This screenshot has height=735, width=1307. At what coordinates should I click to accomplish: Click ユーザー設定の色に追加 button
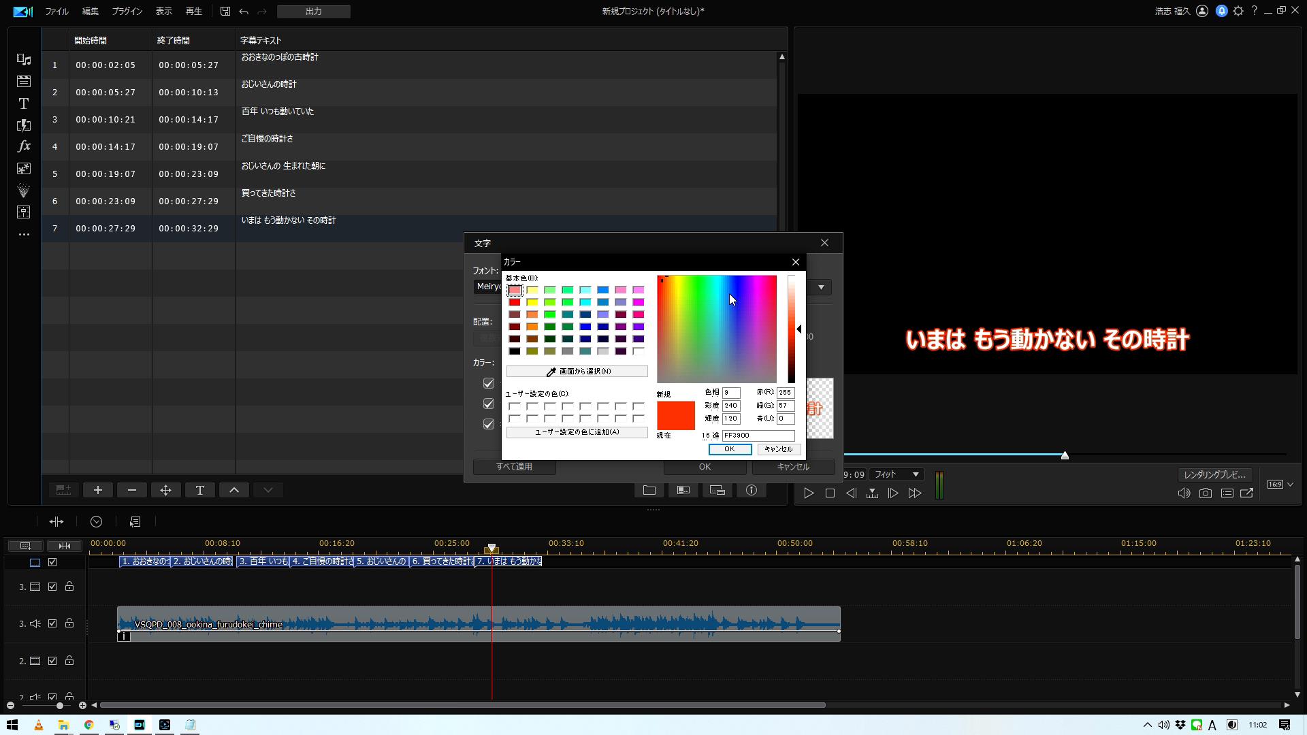(577, 432)
